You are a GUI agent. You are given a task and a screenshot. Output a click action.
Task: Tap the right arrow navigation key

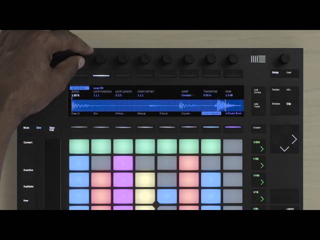(x=294, y=139)
